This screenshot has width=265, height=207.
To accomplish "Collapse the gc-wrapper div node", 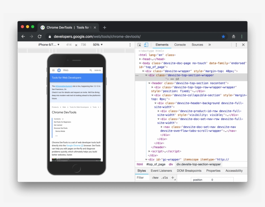I will pos(146,159).
